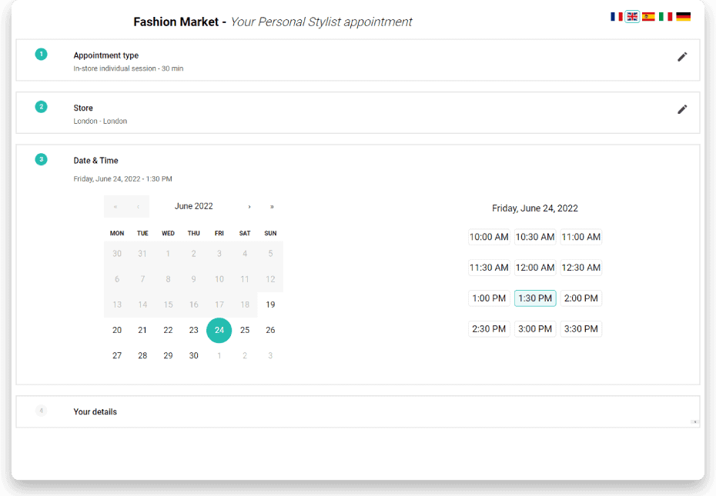Viewport: 716px width, 496px height.
Task: Select the 10:30 AM time slot
Action: (535, 237)
